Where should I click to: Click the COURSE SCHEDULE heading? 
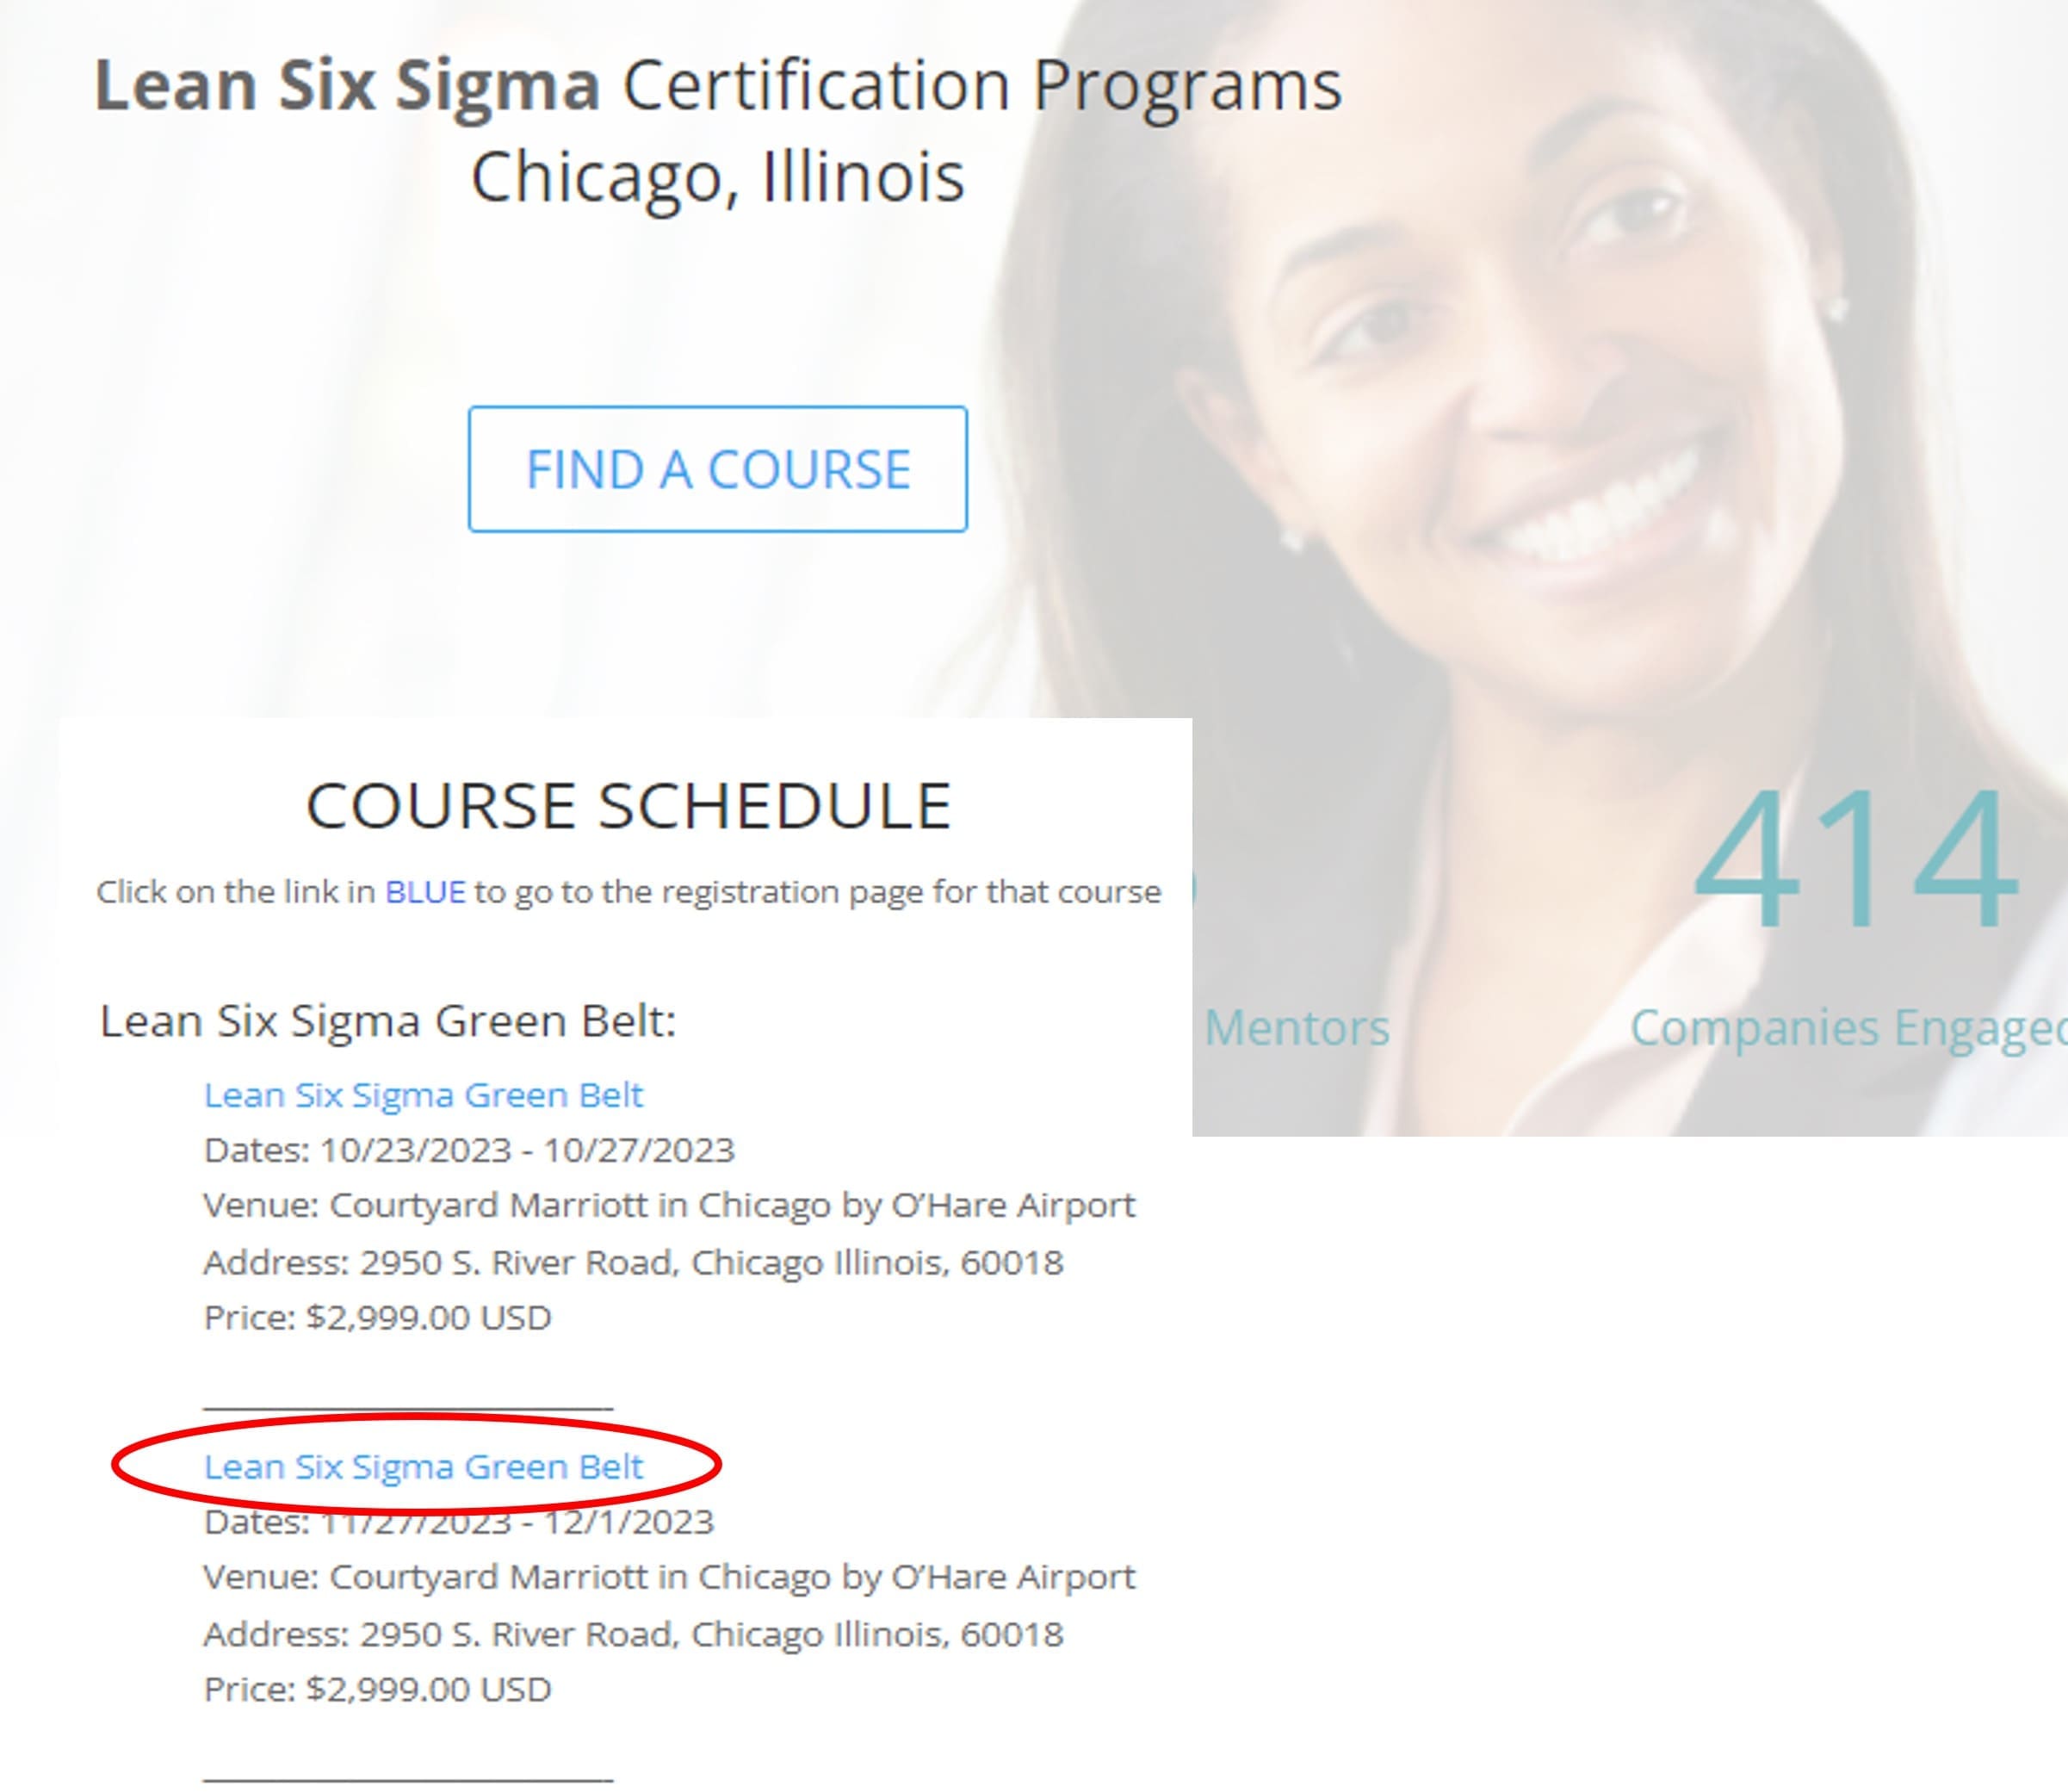[x=628, y=806]
